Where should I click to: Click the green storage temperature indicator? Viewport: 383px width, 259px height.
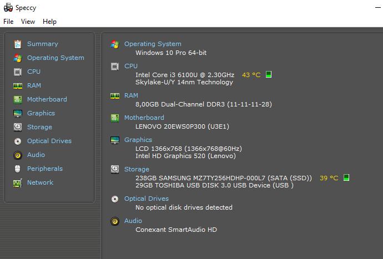(x=346, y=178)
